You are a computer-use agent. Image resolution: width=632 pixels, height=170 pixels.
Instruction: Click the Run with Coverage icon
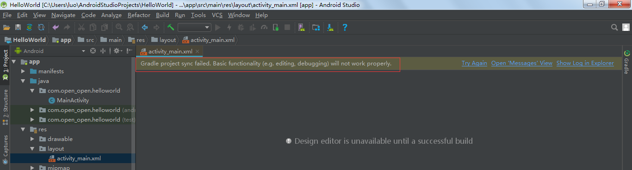coord(252,28)
